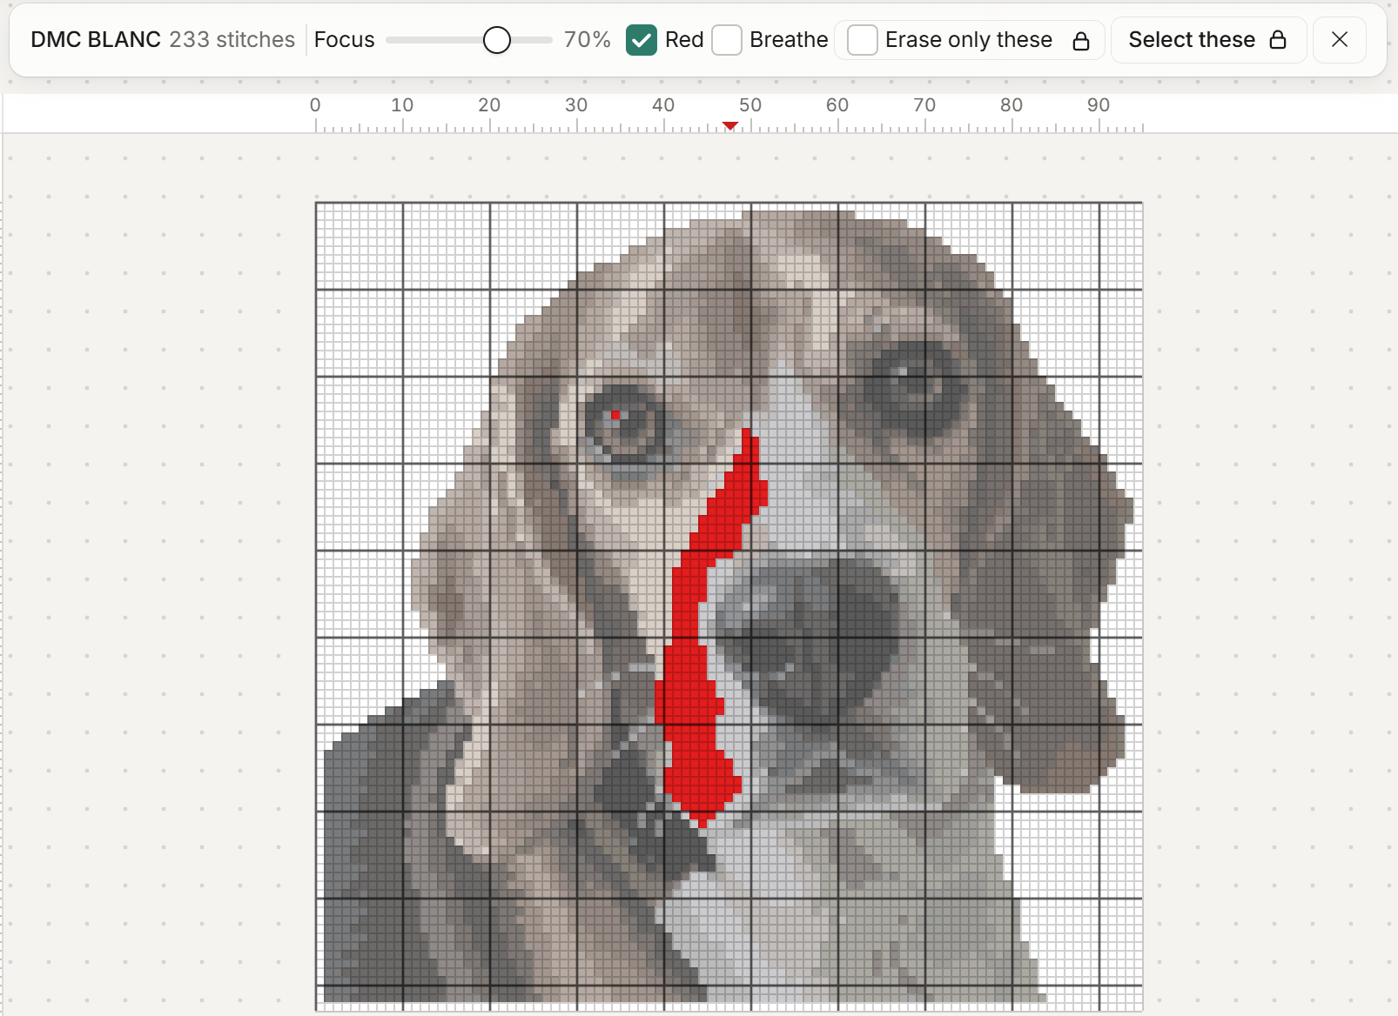The height and width of the screenshot is (1016, 1398).
Task: Click the lock icon beside Erase only these
Action: (1081, 41)
